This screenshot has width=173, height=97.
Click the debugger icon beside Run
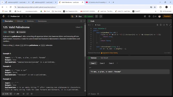pos(72,16)
